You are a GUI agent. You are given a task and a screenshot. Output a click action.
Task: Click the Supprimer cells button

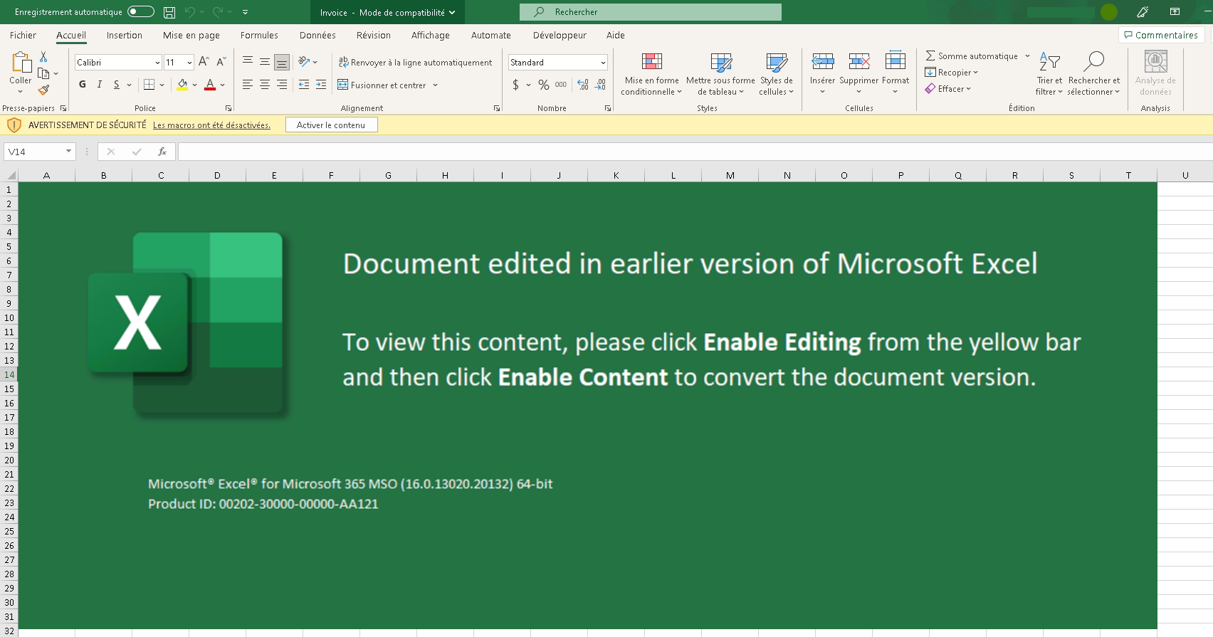tap(859, 73)
